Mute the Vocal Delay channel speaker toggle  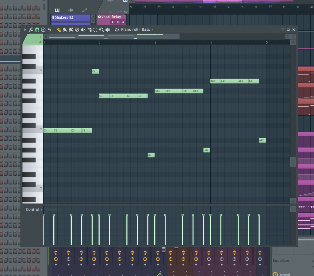click(x=118, y=22)
